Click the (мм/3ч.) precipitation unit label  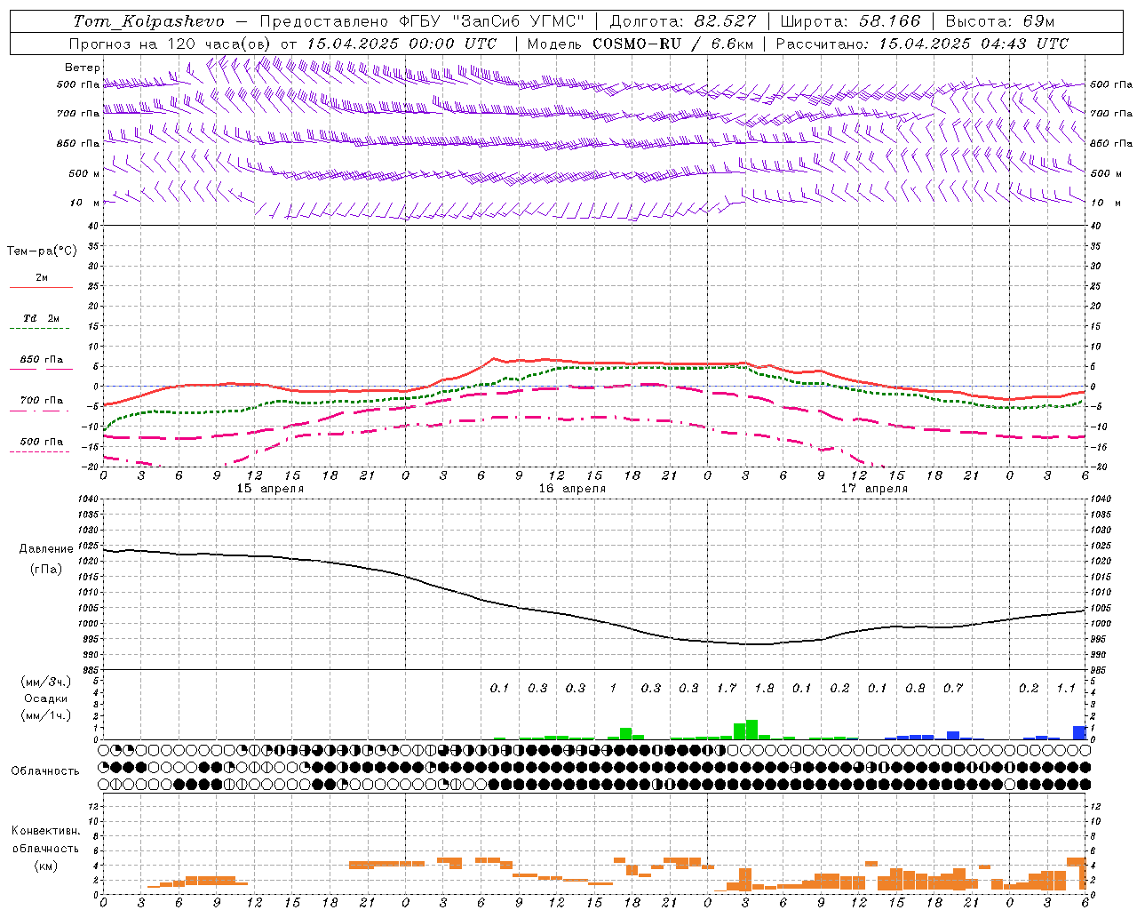tap(46, 682)
